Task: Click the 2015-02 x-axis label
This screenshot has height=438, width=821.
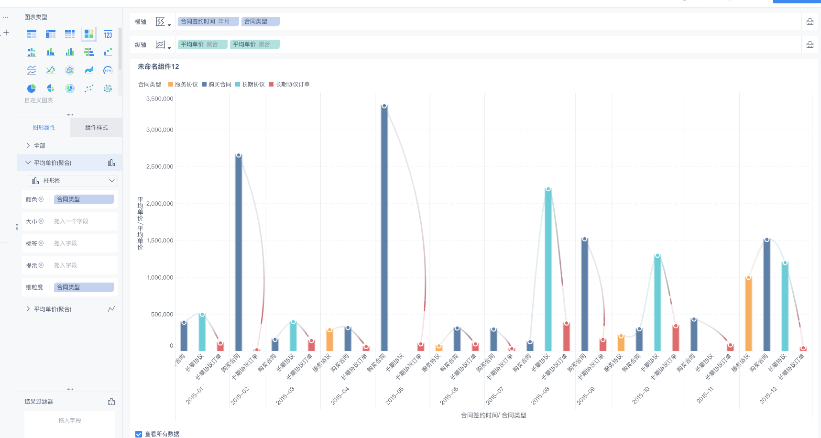Action: click(240, 396)
